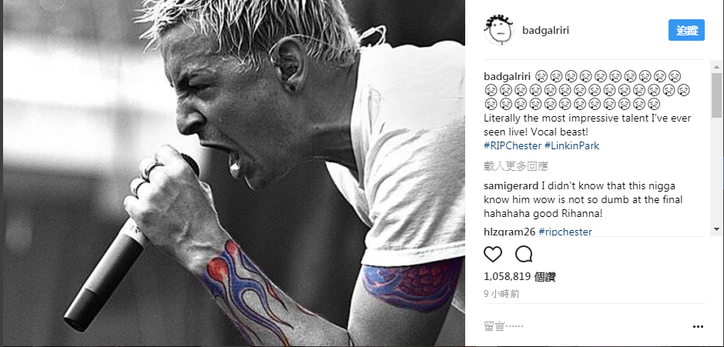Image resolution: width=724 pixels, height=347 pixels.
Task: Open the three-dot more options menu
Action: point(698,327)
